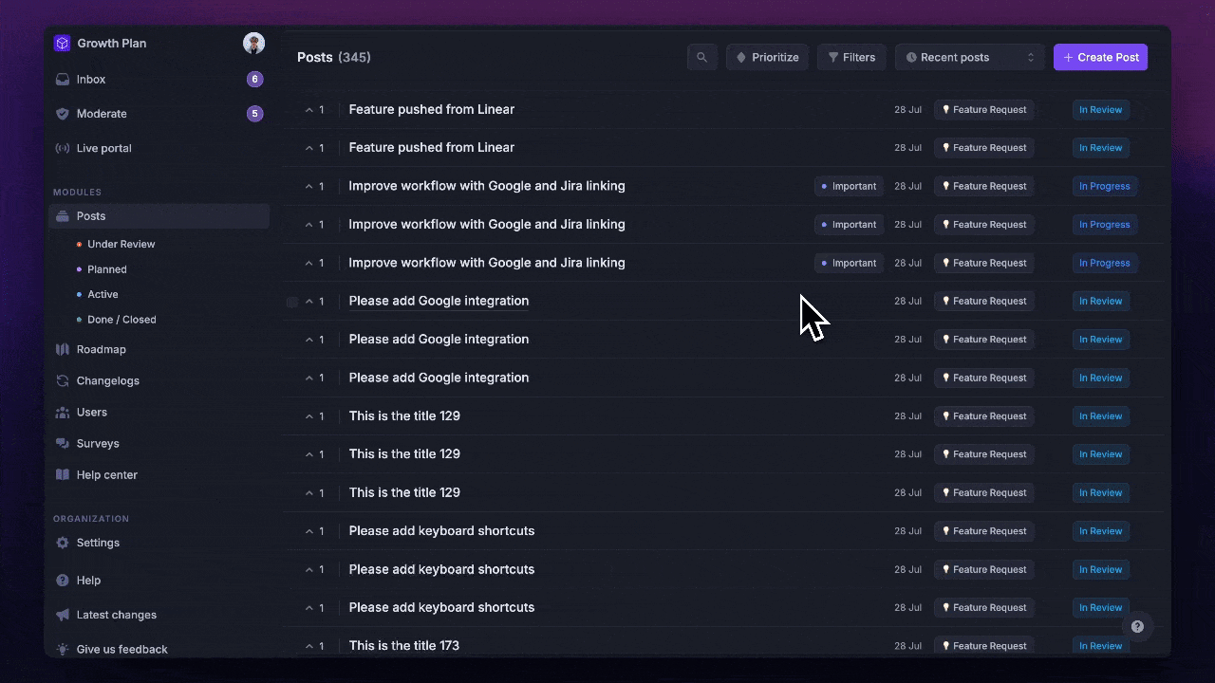Viewport: 1215px width, 683px height.
Task: Tick the checkbox beside the hovered Google integration post
Action: pyautogui.click(x=292, y=302)
